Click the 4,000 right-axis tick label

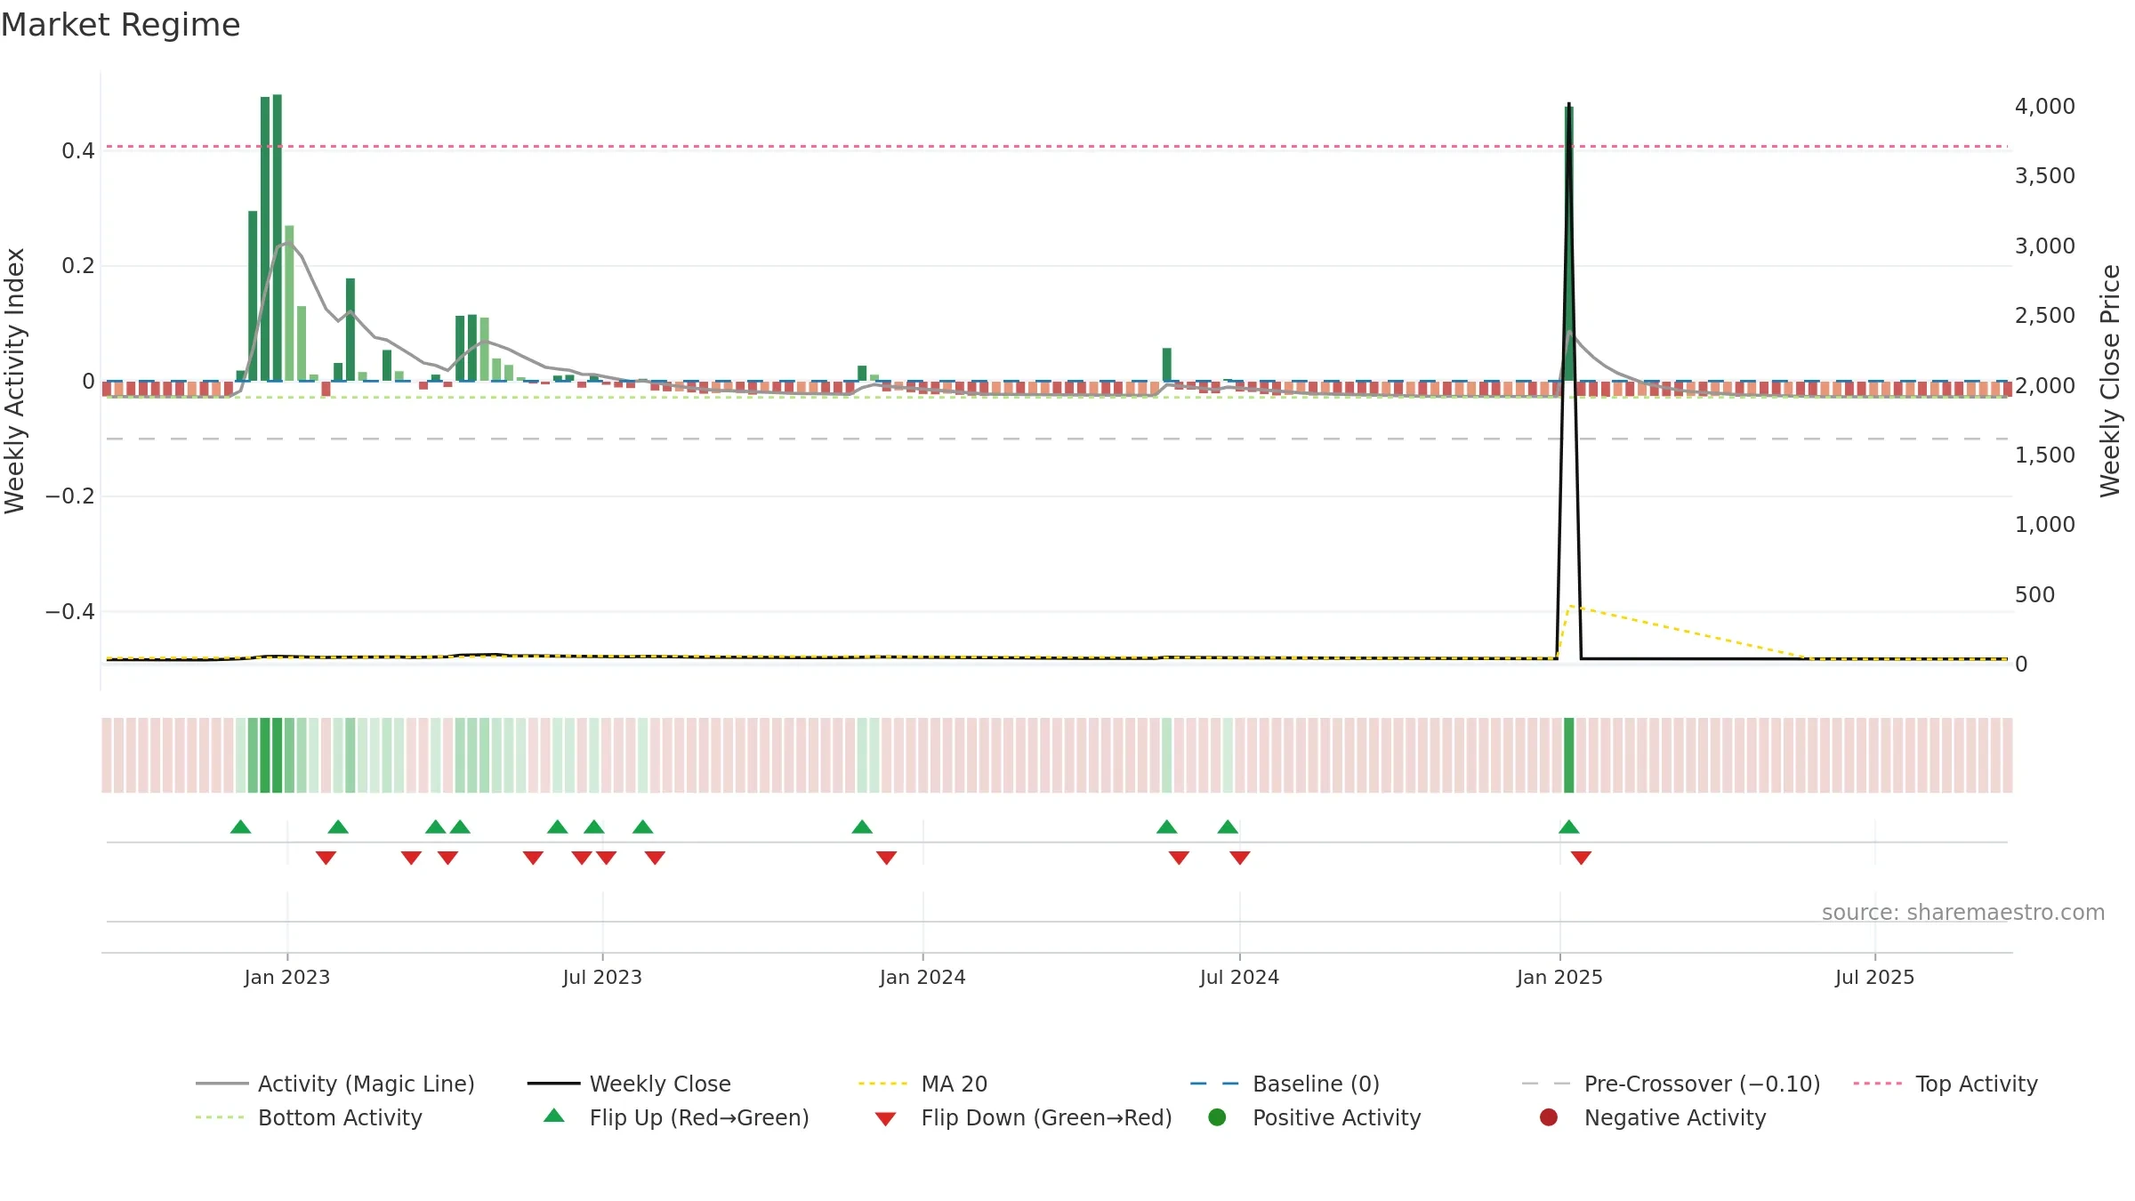(x=2044, y=107)
